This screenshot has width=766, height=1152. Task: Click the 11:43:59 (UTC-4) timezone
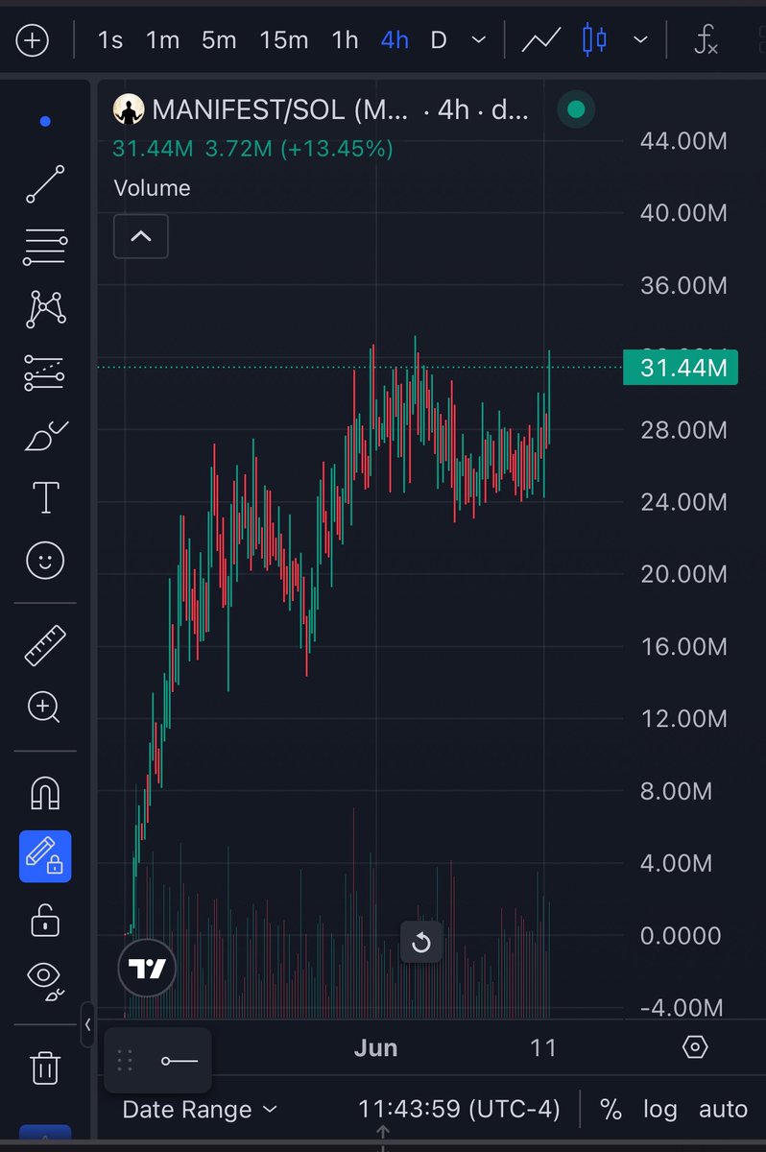459,1110
